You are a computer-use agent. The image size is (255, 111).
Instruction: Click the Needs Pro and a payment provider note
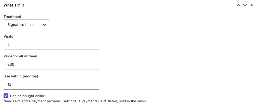click(x=75, y=101)
